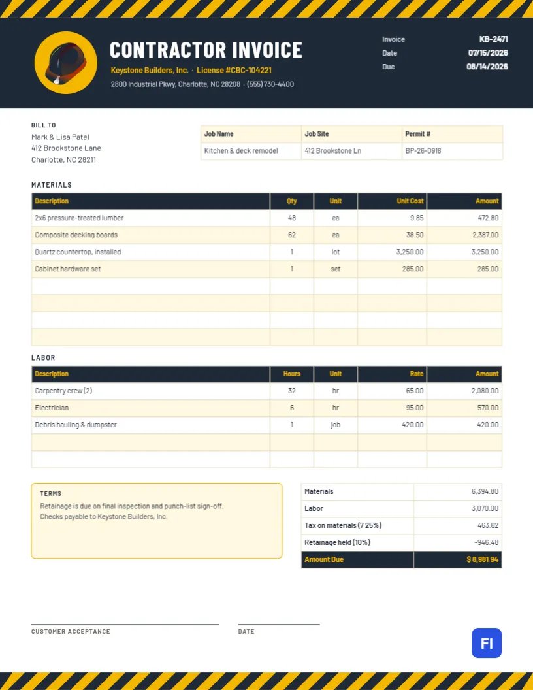The image size is (533, 690).
Task: Click lumber amount 472.80
Action: pos(488,218)
